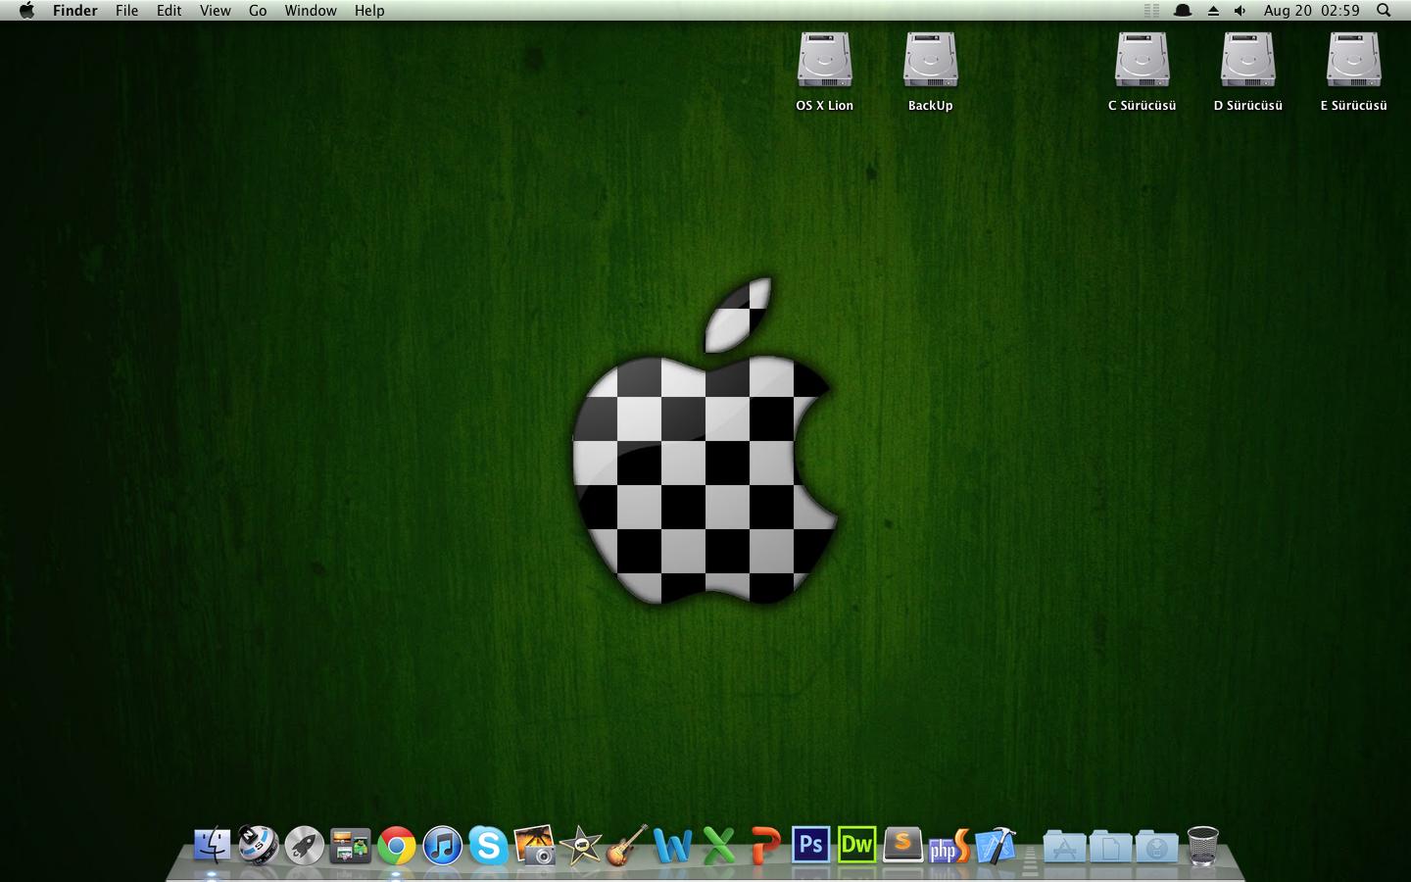Open the Trash in the dock
The image size is (1411, 882).
pos(1202,845)
